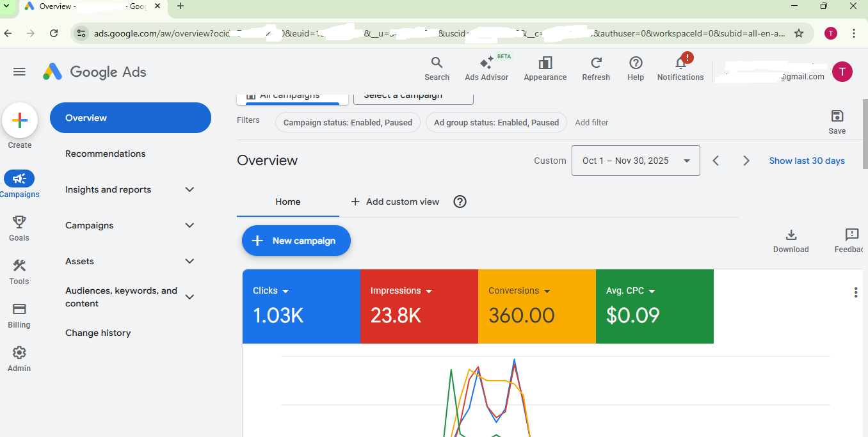The width and height of the screenshot is (868, 437).
Task: Open the Search icon in the top bar
Action: click(437, 67)
